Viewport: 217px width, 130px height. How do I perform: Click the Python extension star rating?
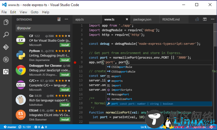coord(63,51)
